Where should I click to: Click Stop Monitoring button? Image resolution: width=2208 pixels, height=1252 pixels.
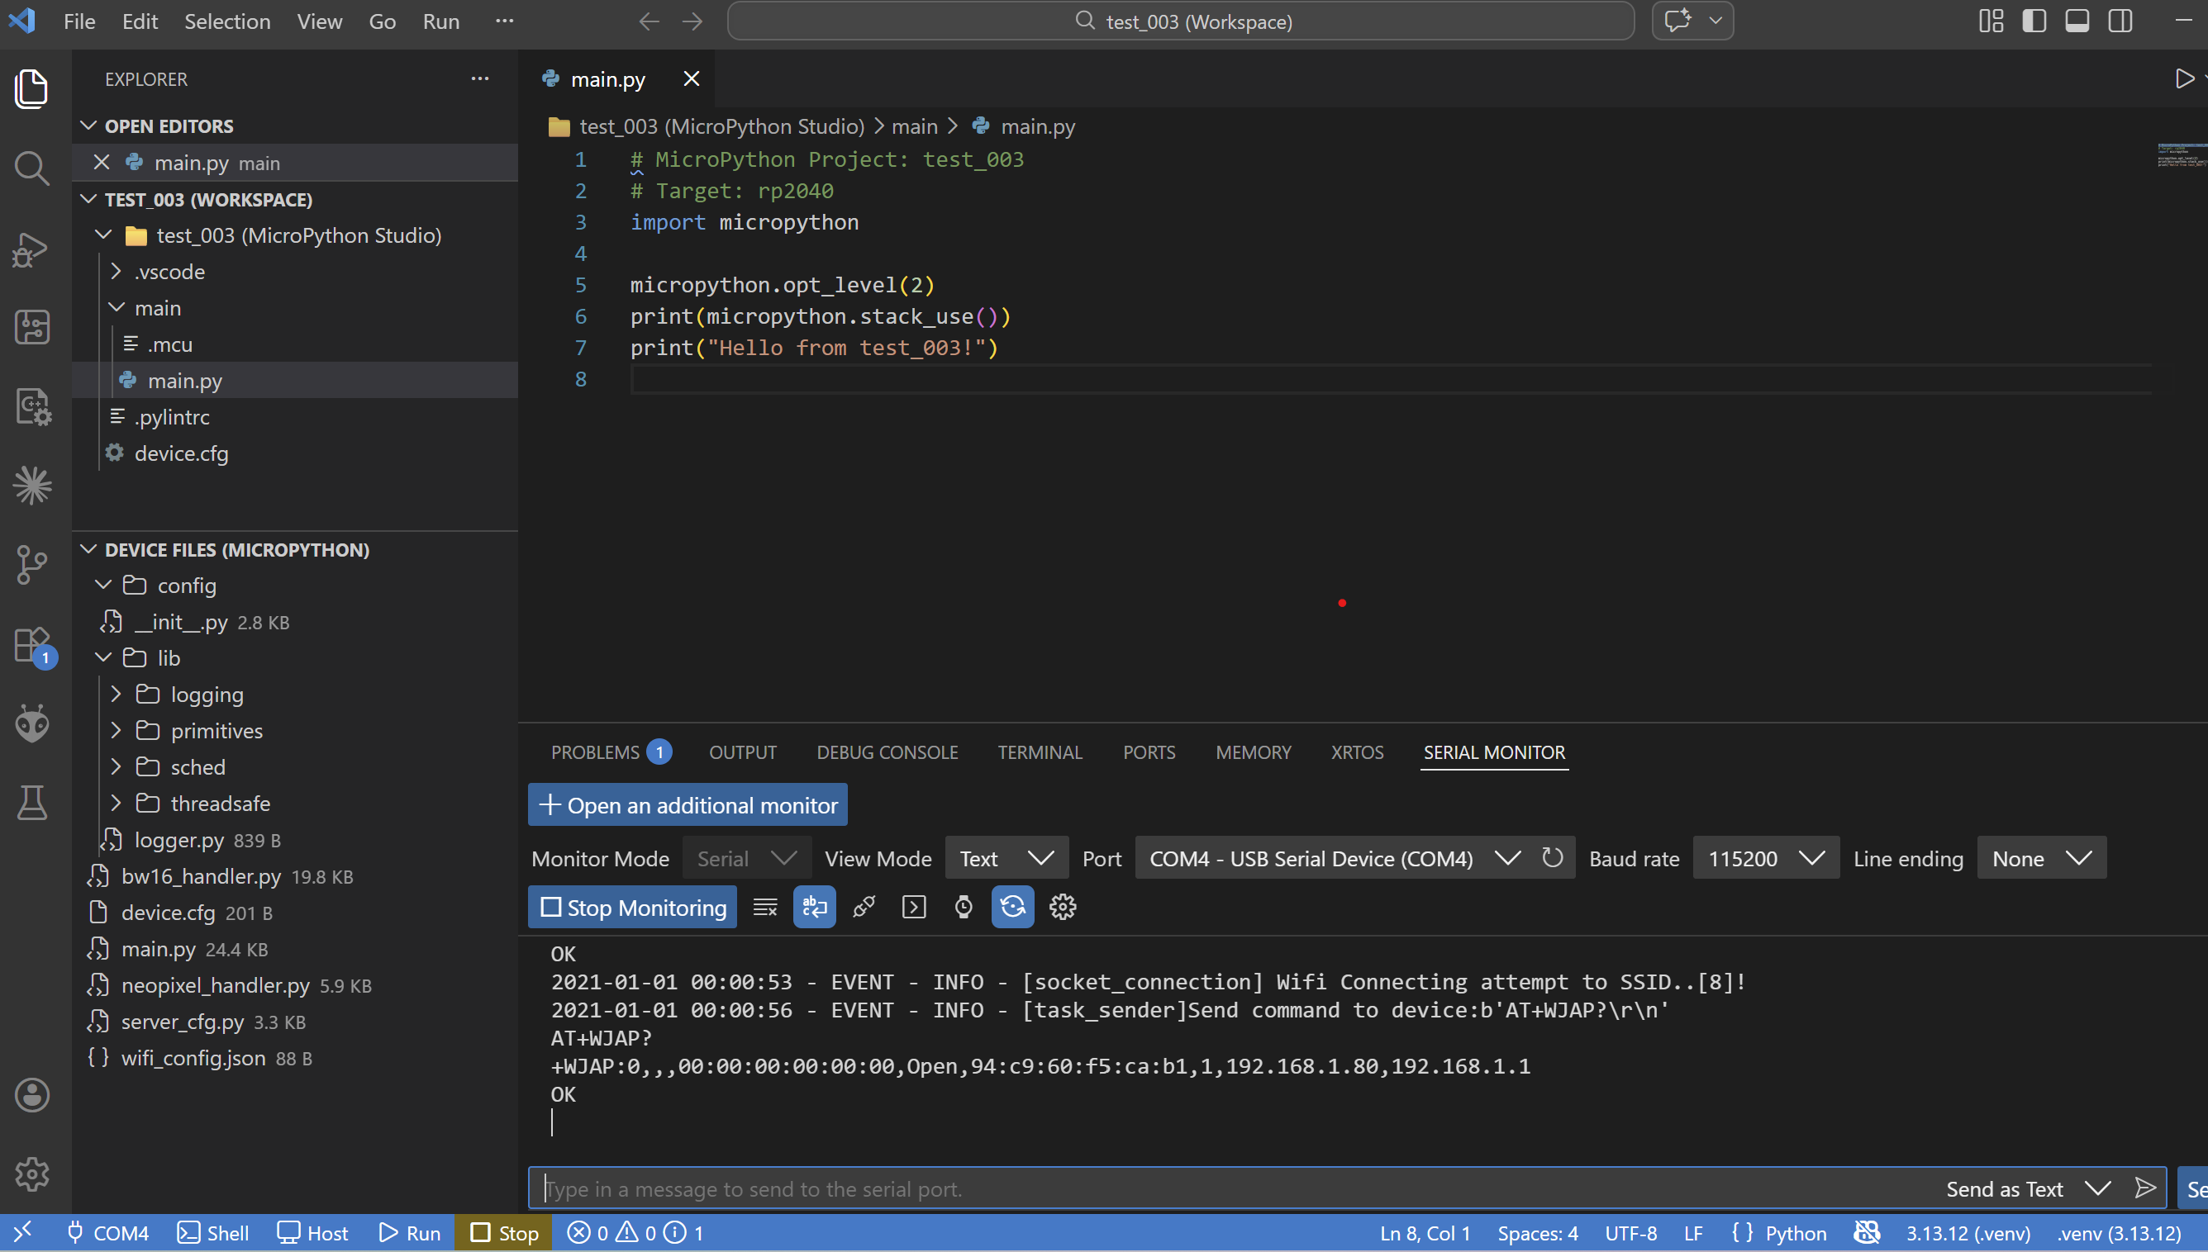[x=632, y=907]
